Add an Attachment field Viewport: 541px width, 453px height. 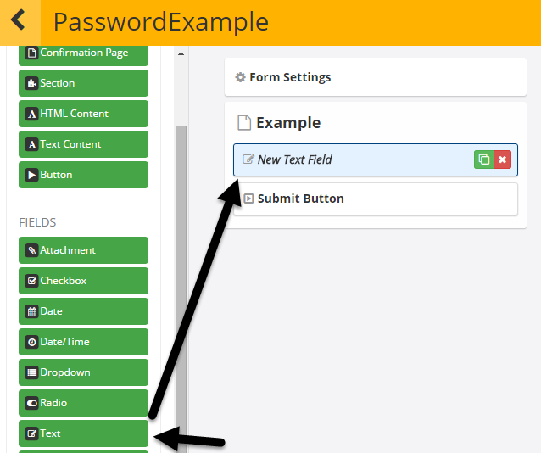click(x=83, y=250)
